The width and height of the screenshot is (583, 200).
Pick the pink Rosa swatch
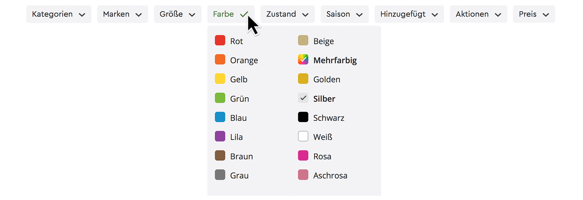pyautogui.click(x=303, y=156)
